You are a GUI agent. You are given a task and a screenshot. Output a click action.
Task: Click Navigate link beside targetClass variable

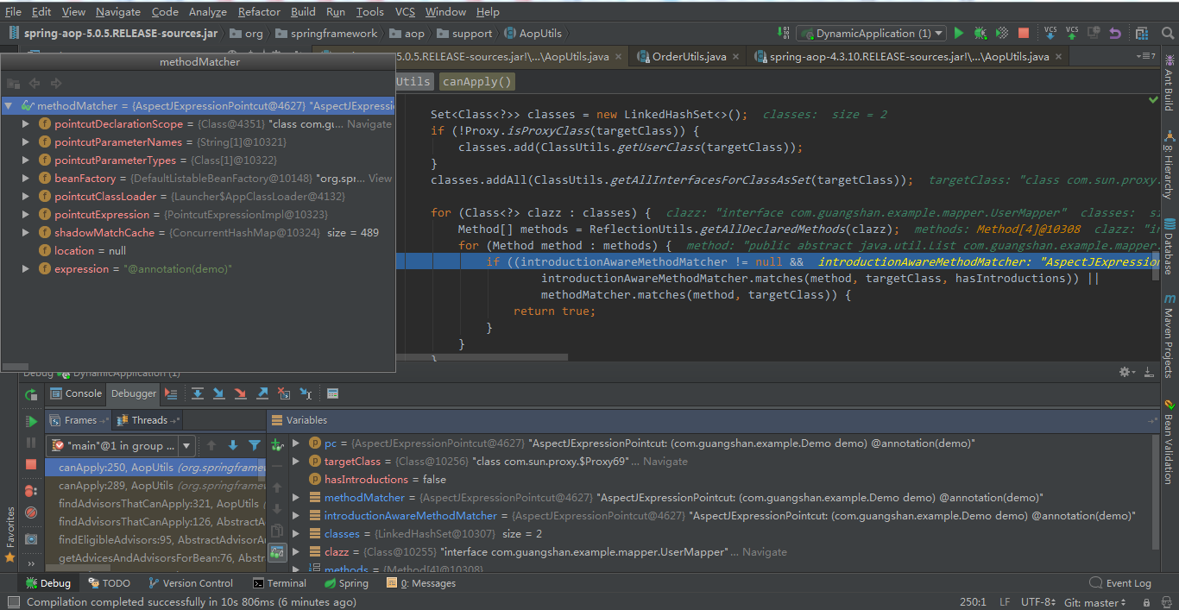pyautogui.click(x=665, y=462)
